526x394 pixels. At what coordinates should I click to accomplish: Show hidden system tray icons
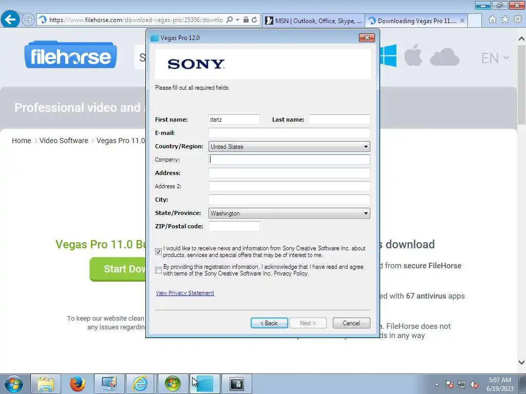coord(437,384)
